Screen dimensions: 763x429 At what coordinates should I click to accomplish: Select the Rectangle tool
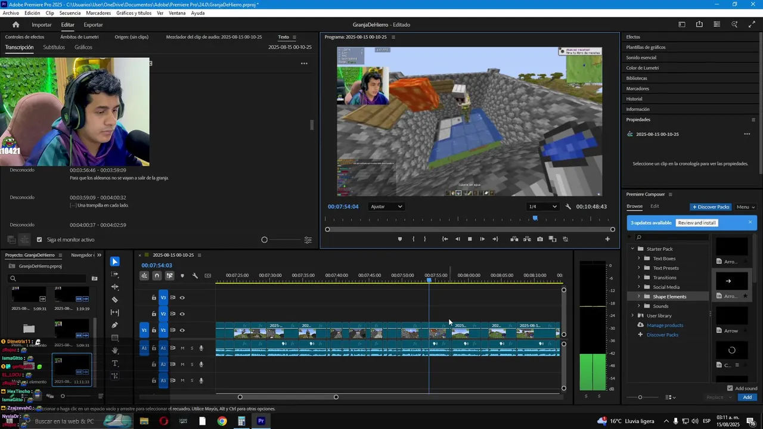click(x=115, y=338)
